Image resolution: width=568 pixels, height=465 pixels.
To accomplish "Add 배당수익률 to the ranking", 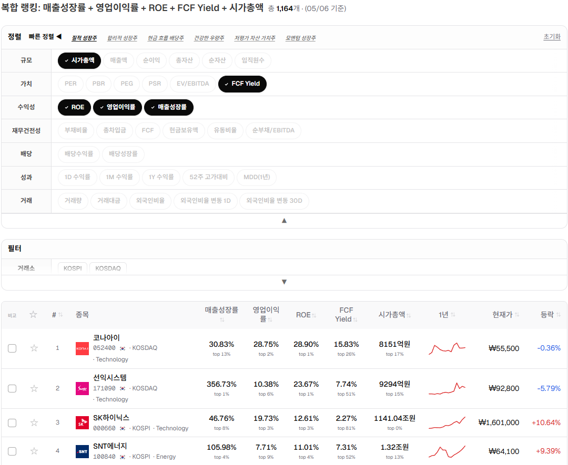I will pyautogui.click(x=79, y=154).
